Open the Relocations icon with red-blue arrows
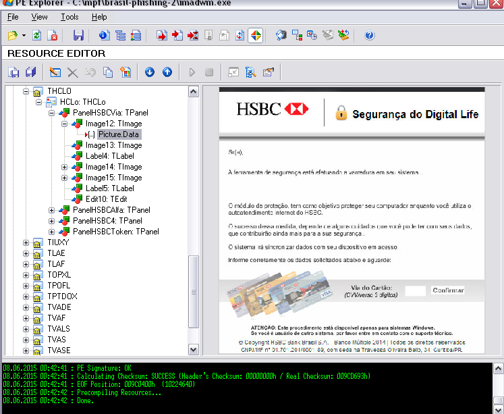 click(x=240, y=35)
